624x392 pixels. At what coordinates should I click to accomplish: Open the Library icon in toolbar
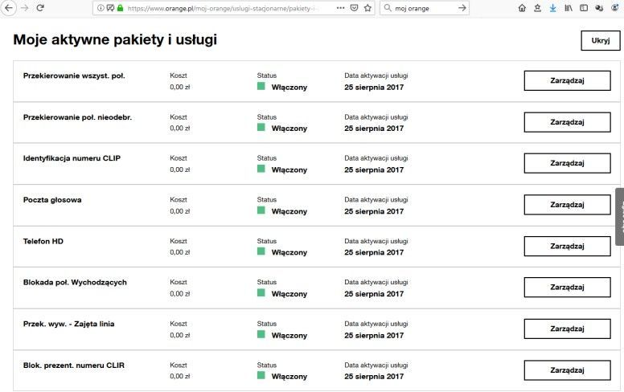click(568, 8)
